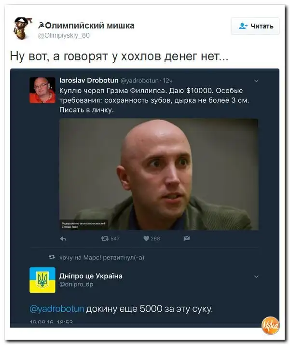Follow account with the Читать button

pyautogui.click(x=255, y=26)
